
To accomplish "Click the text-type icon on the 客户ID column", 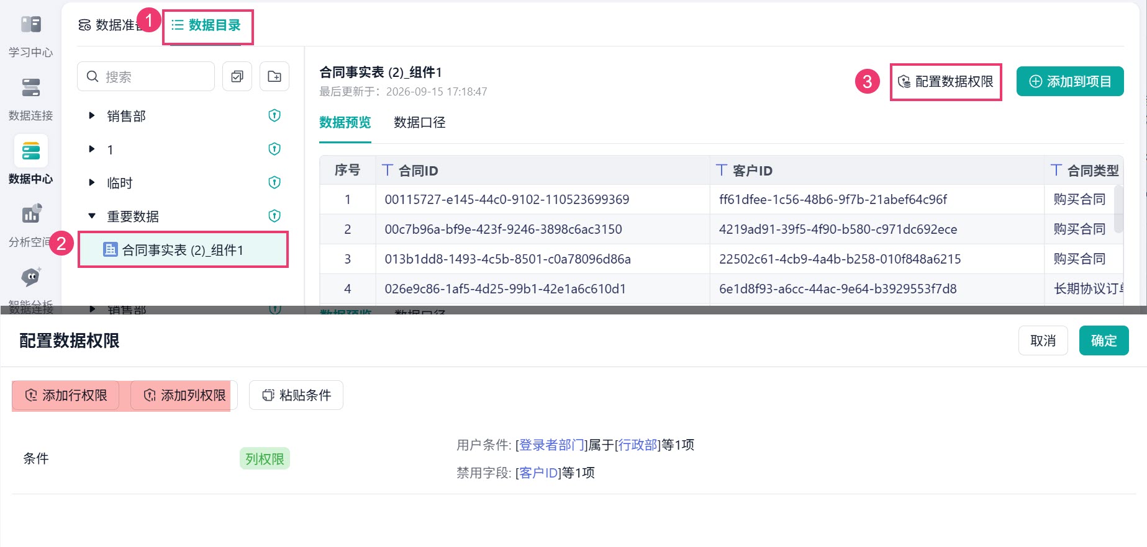I will point(722,170).
